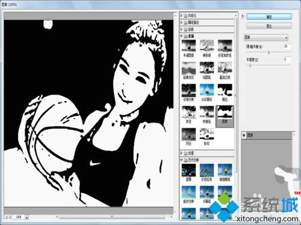Viewport: 301px width, 225px height.
Task: Select the Torn Edges (撕边) filter thumbnail
Action: (x=225, y=92)
